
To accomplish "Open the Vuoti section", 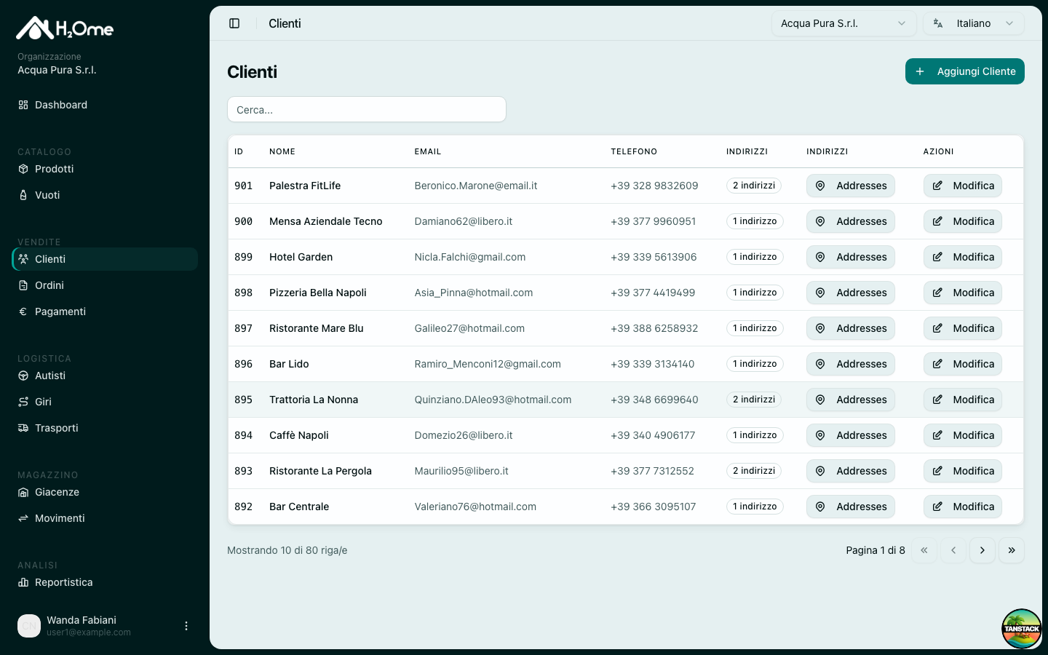I will [105, 195].
